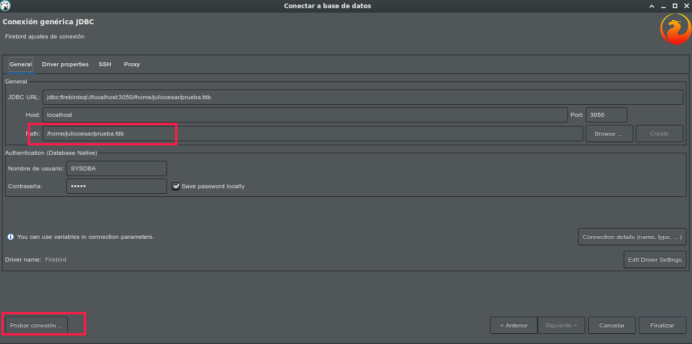Click Finalizar to finish the wizard
Screen dimensions: 692x344
pyautogui.click(x=662, y=325)
